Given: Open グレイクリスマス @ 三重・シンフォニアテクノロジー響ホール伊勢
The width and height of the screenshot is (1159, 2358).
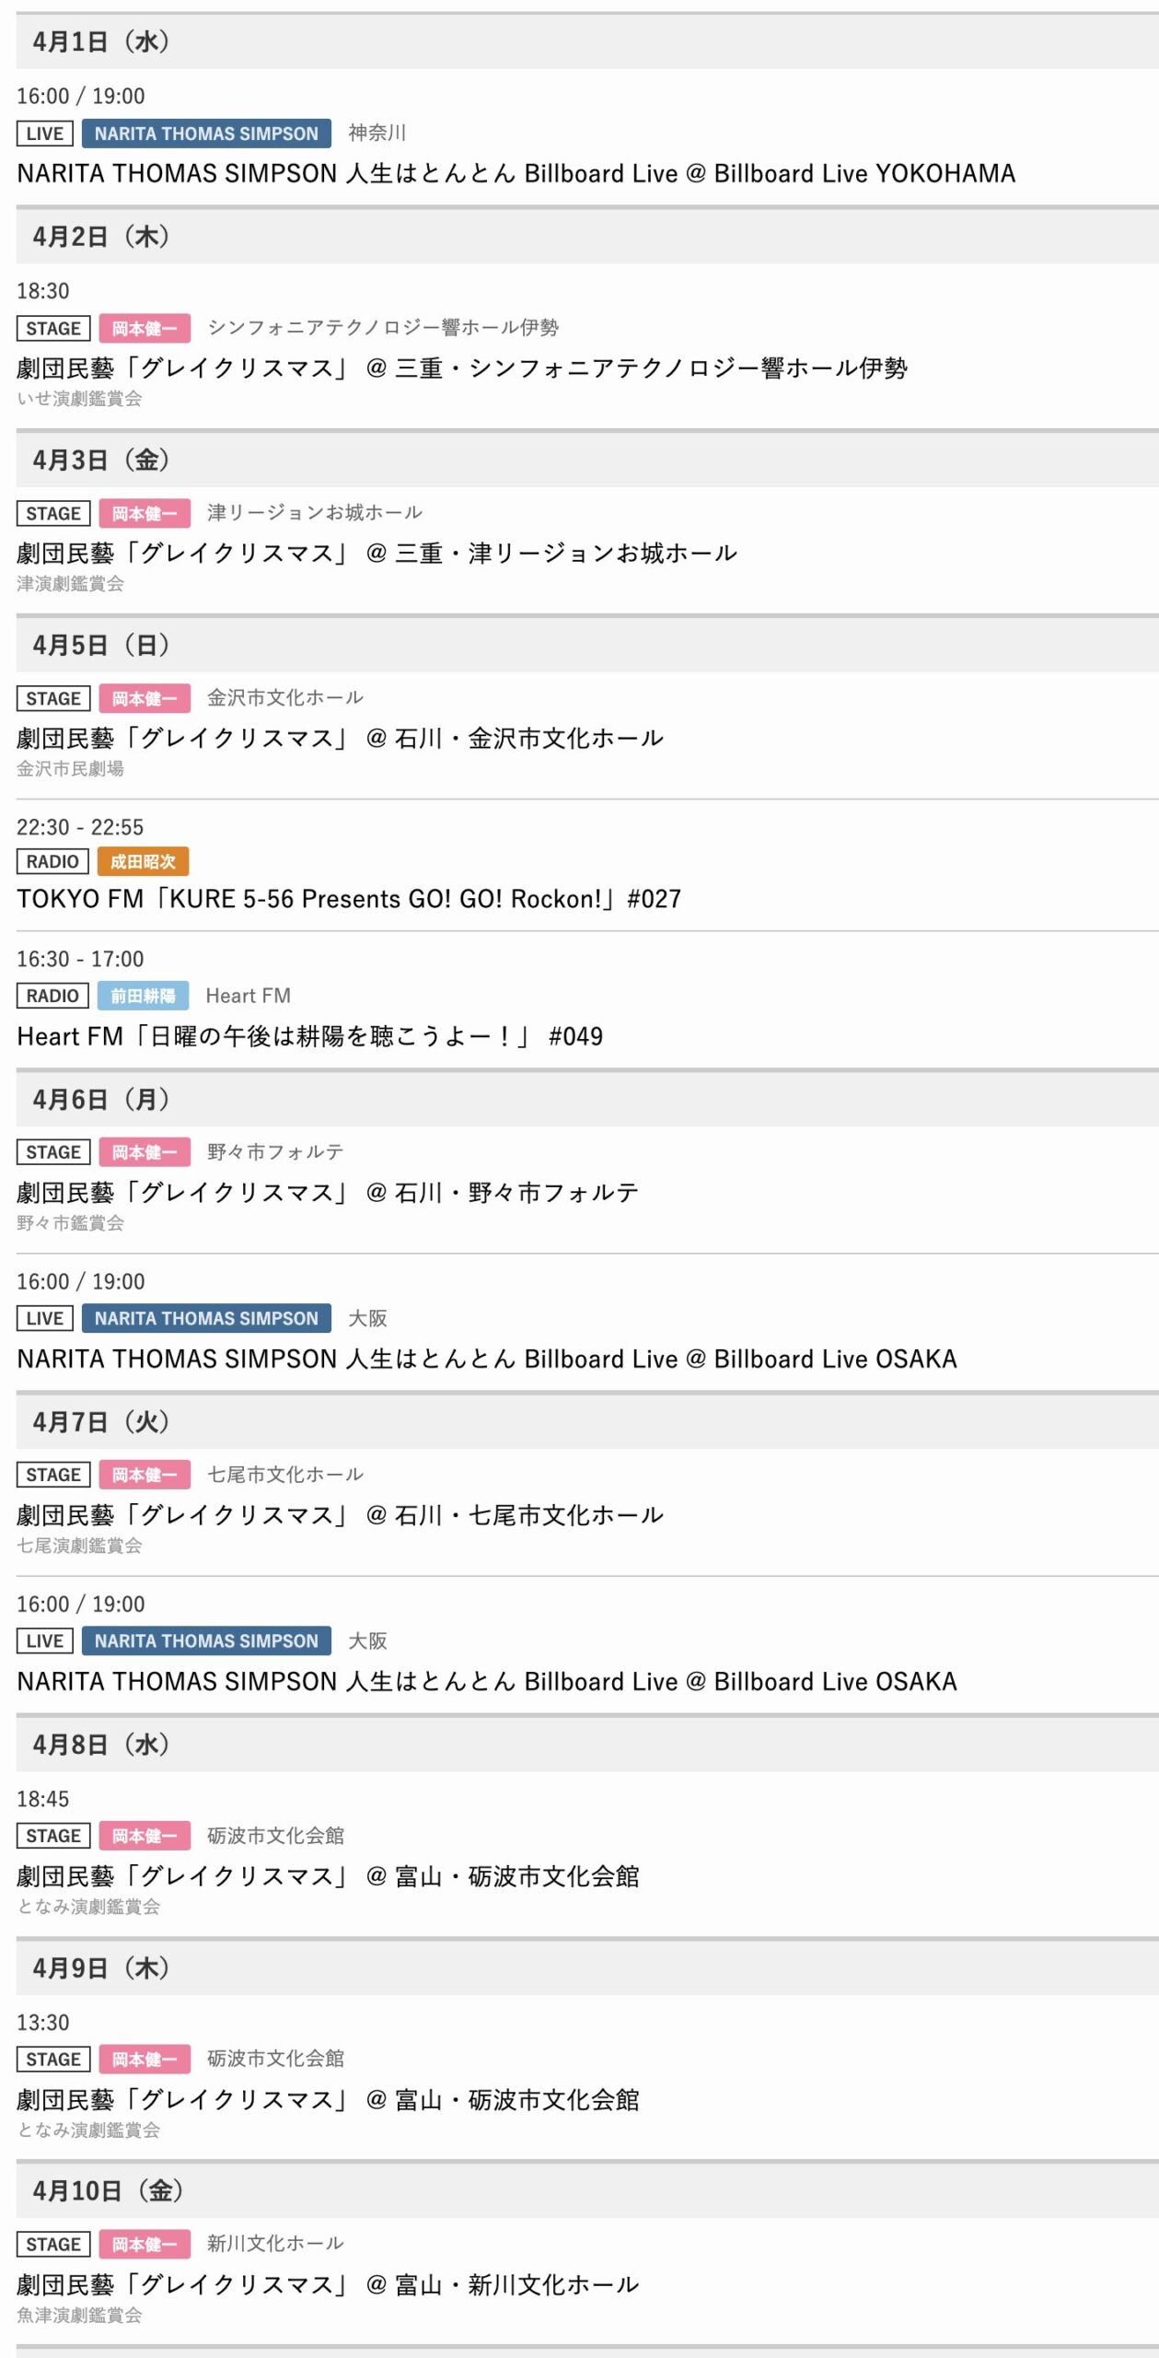Looking at the screenshot, I should tap(461, 368).
